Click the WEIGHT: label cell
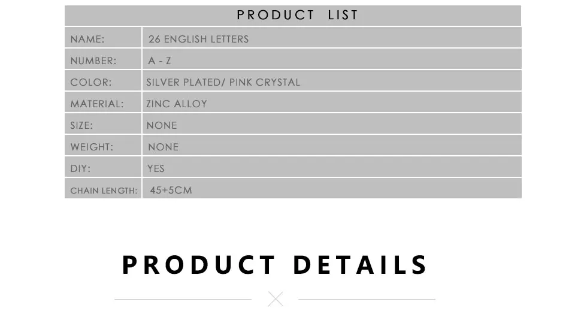This screenshot has height=311, width=575. [103, 146]
